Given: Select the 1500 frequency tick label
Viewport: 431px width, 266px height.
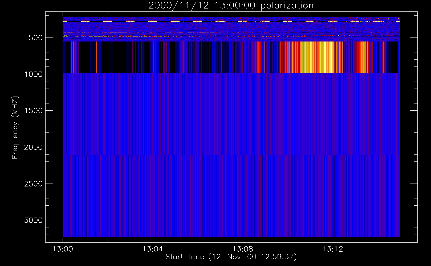Looking at the screenshot, I should [33, 111].
